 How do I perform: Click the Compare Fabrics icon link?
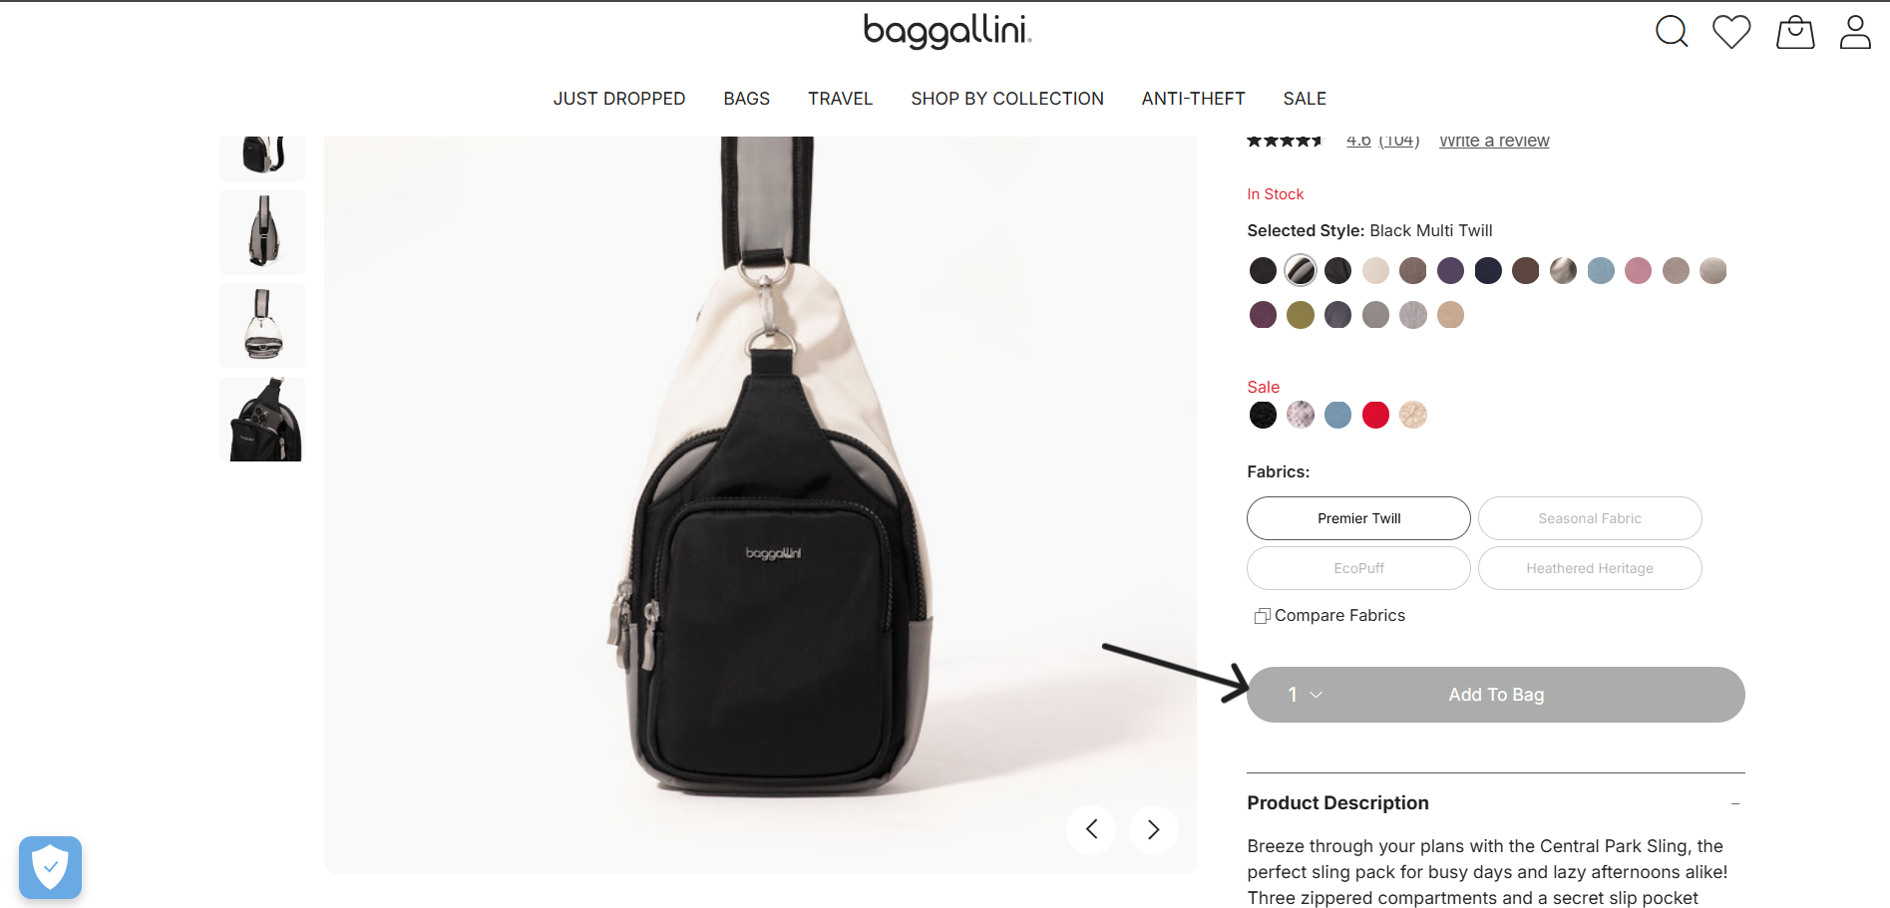tap(1329, 616)
